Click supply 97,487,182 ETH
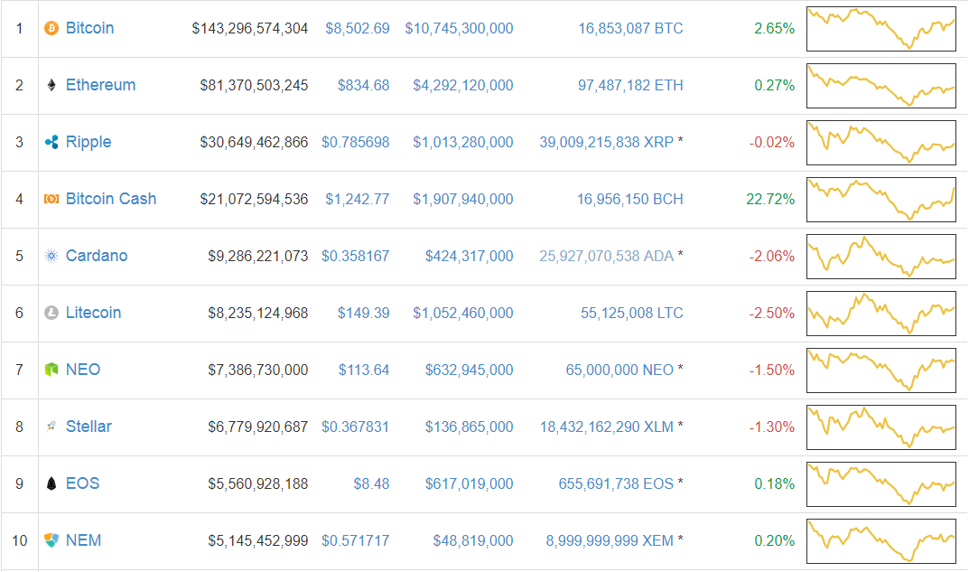 pyautogui.click(x=630, y=85)
